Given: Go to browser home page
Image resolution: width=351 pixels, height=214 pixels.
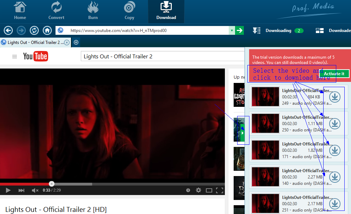Looking at the screenshot, I should click(x=47, y=31).
